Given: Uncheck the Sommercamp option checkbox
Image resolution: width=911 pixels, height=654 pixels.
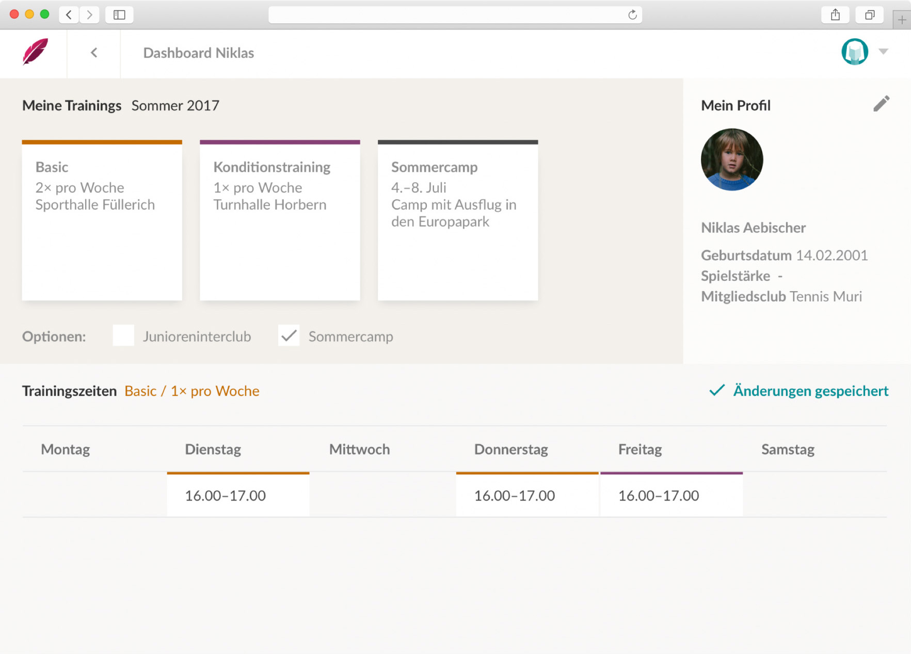Looking at the screenshot, I should point(289,336).
